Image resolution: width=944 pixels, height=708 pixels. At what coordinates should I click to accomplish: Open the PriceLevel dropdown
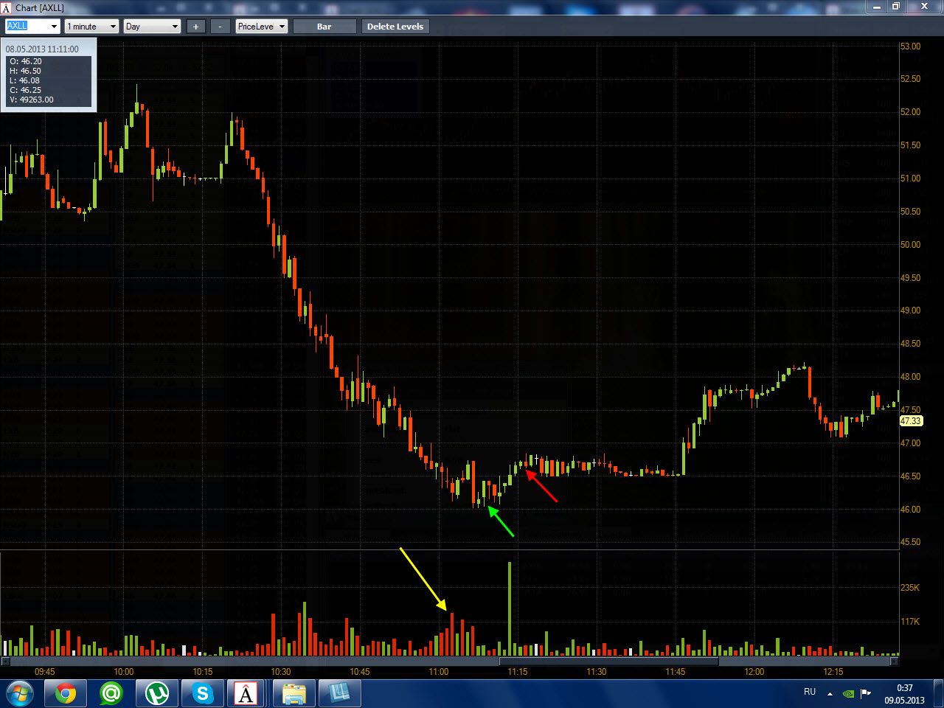coord(261,27)
